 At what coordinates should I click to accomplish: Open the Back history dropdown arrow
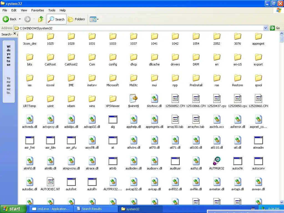click(20, 19)
